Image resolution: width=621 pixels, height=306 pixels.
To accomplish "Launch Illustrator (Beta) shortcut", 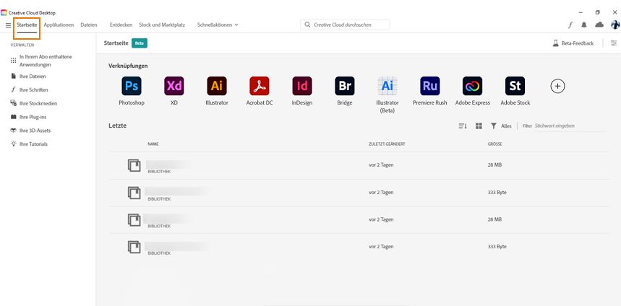I will 387,86.
